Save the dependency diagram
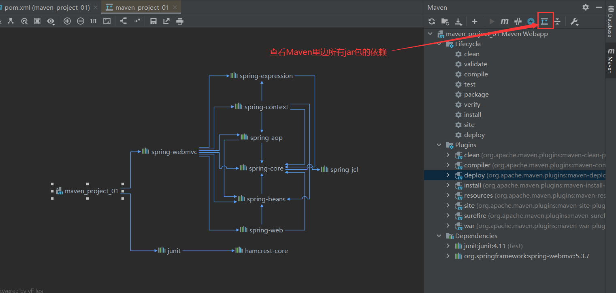Viewport: 616px width, 293px height. (x=153, y=21)
